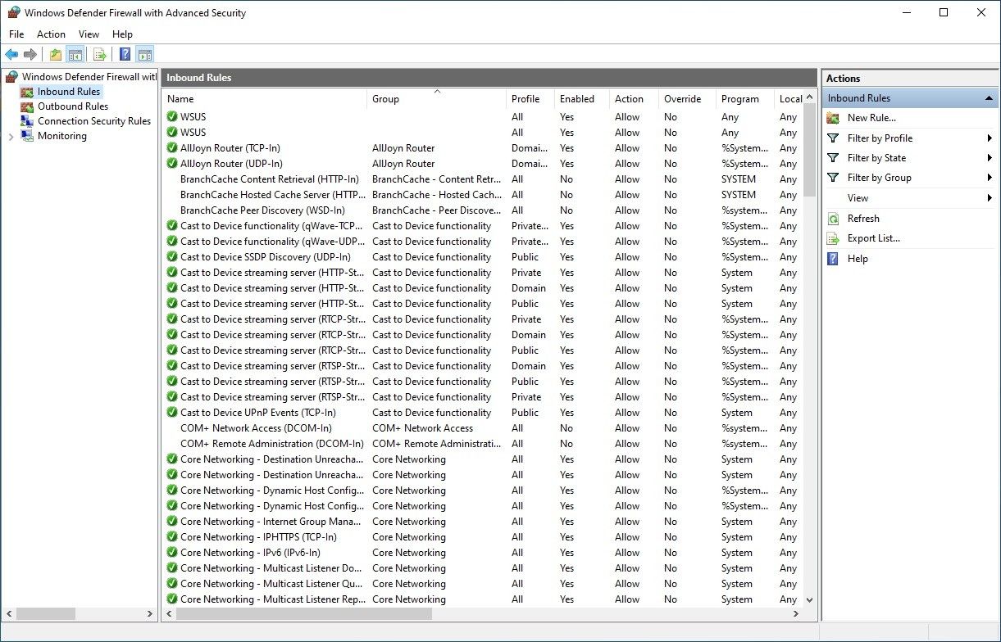Click green check of Cast to Device UPnP Events
The image size is (1001, 642).
[172, 413]
